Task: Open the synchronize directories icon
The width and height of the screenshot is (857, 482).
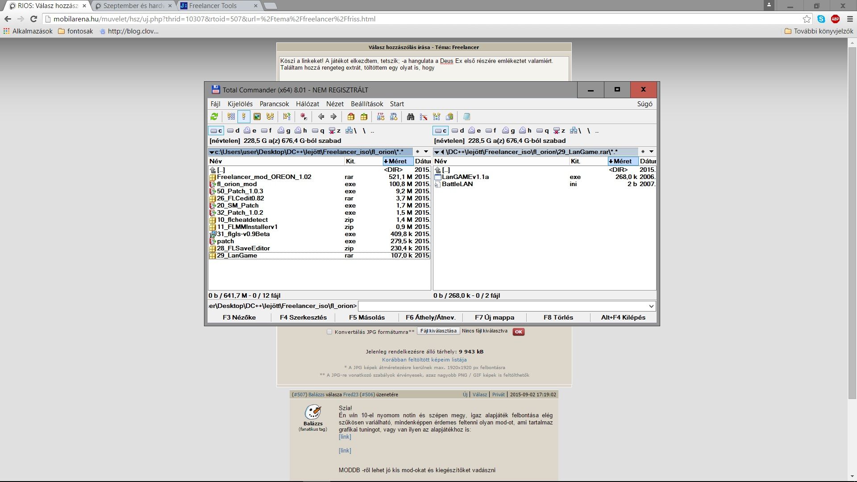Action: [x=437, y=116]
